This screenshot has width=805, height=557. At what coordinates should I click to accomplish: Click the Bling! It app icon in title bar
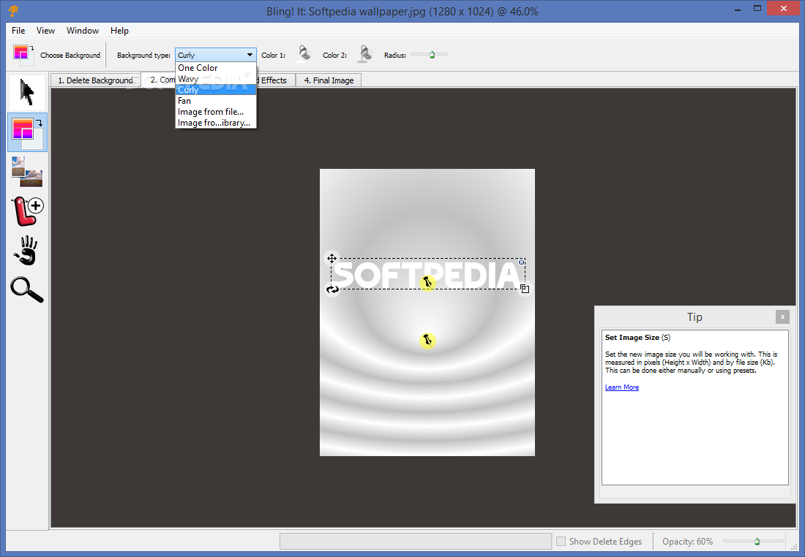click(14, 11)
